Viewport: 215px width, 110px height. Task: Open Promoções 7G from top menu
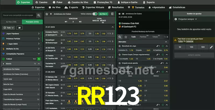(x=103, y=2)
